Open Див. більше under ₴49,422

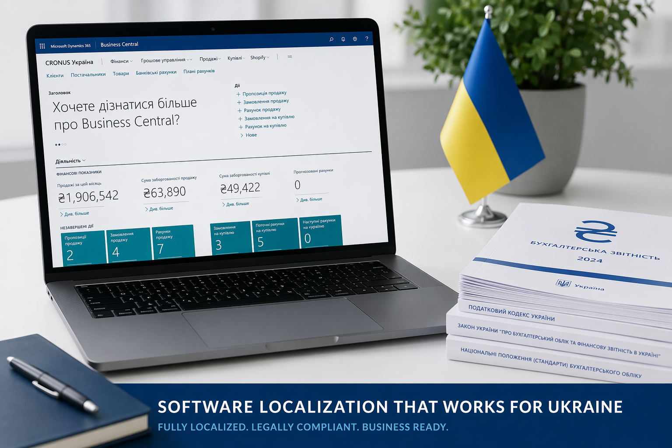tap(235, 204)
